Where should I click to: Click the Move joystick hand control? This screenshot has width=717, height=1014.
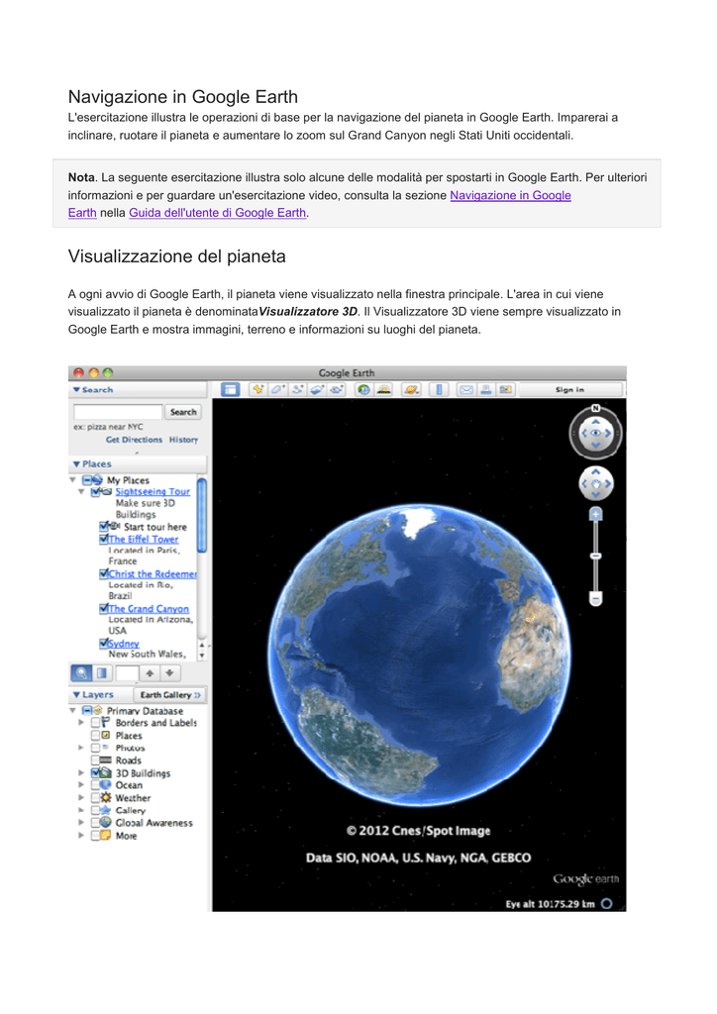coord(595,483)
